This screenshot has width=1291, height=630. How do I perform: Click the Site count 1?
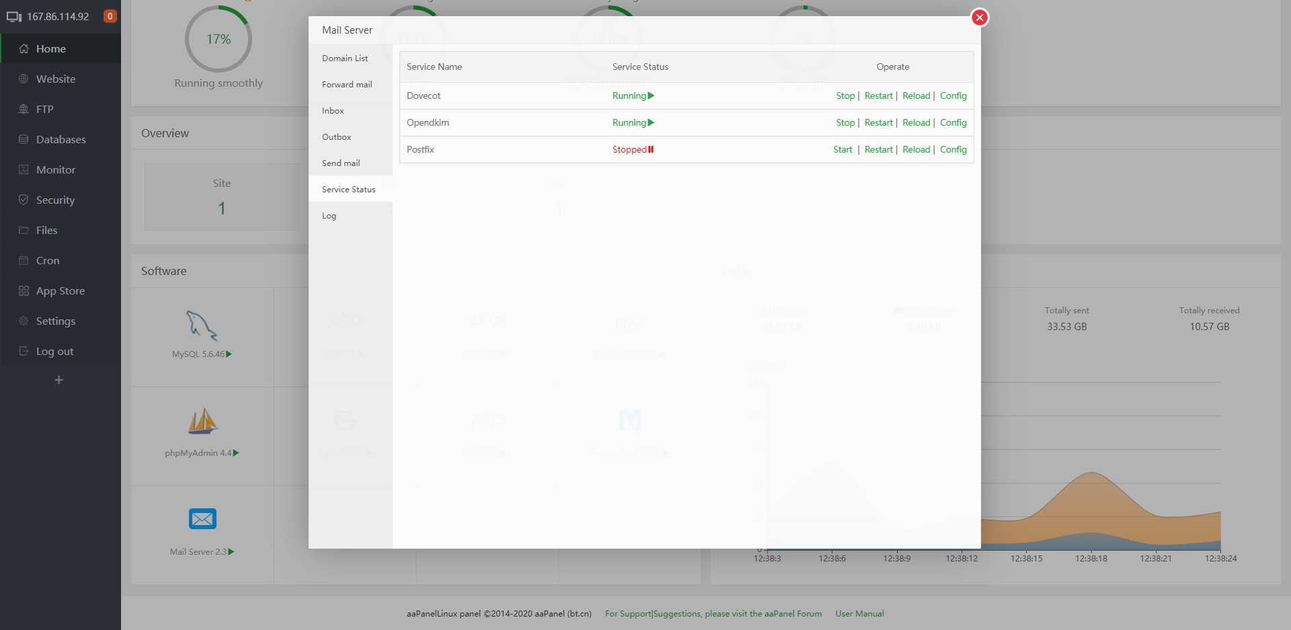click(x=222, y=208)
